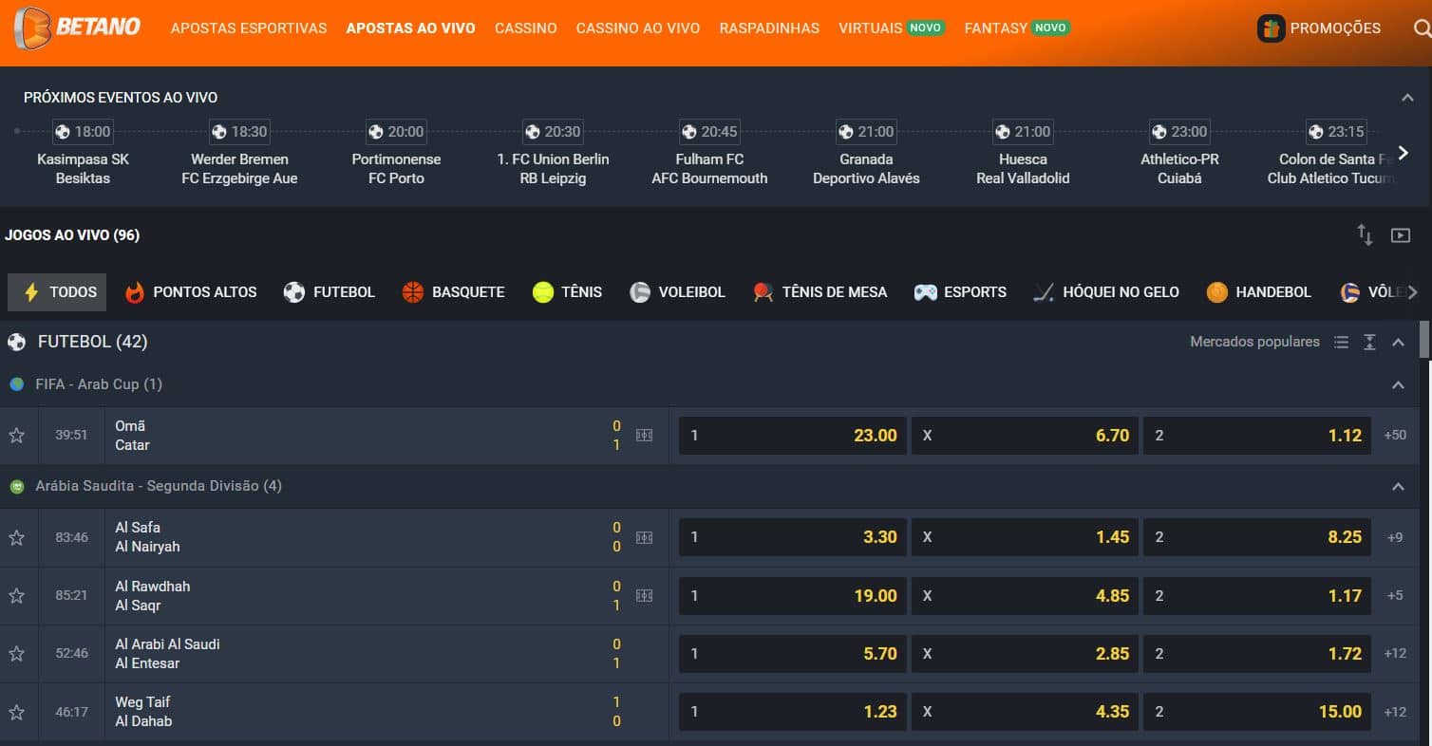
Task: Bet on Catar win at 1.12
Action: (x=1257, y=436)
